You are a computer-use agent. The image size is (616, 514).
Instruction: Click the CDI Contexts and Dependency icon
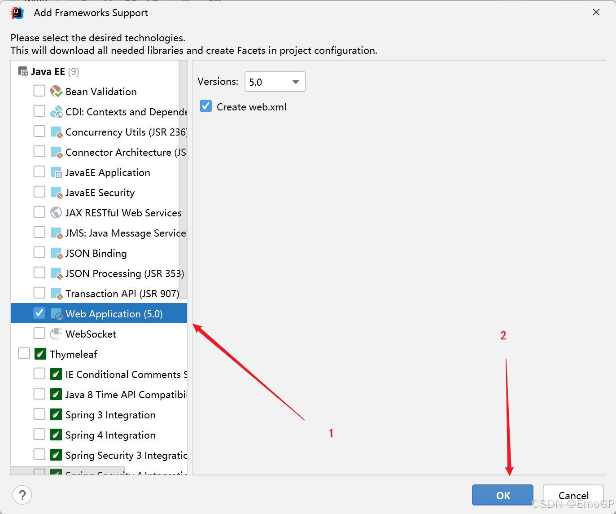pyautogui.click(x=56, y=112)
